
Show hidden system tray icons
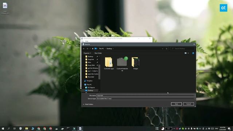174,128
